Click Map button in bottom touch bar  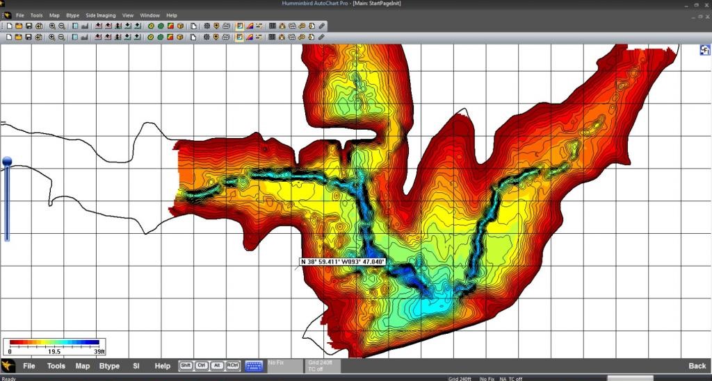pyautogui.click(x=83, y=366)
